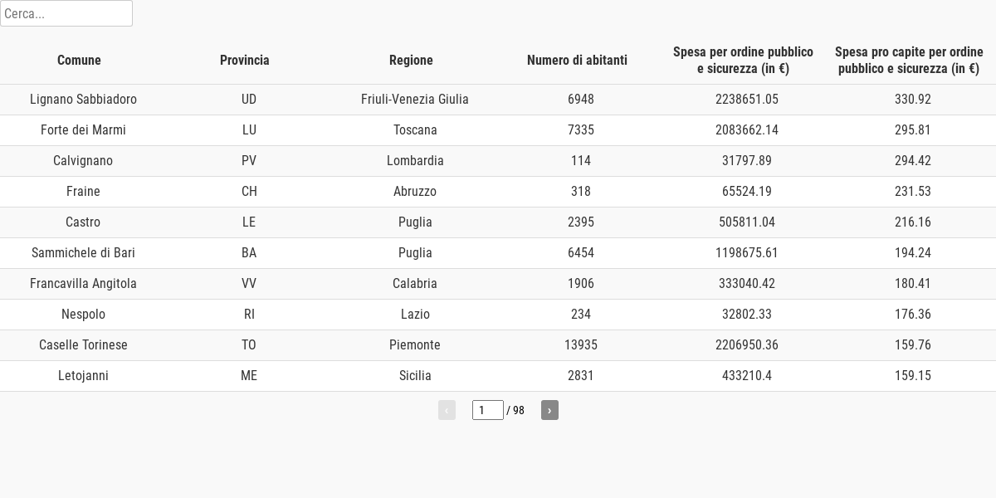The width and height of the screenshot is (996, 498).
Task: Select the Caselle Torinese row
Action: (x=498, y=345)
